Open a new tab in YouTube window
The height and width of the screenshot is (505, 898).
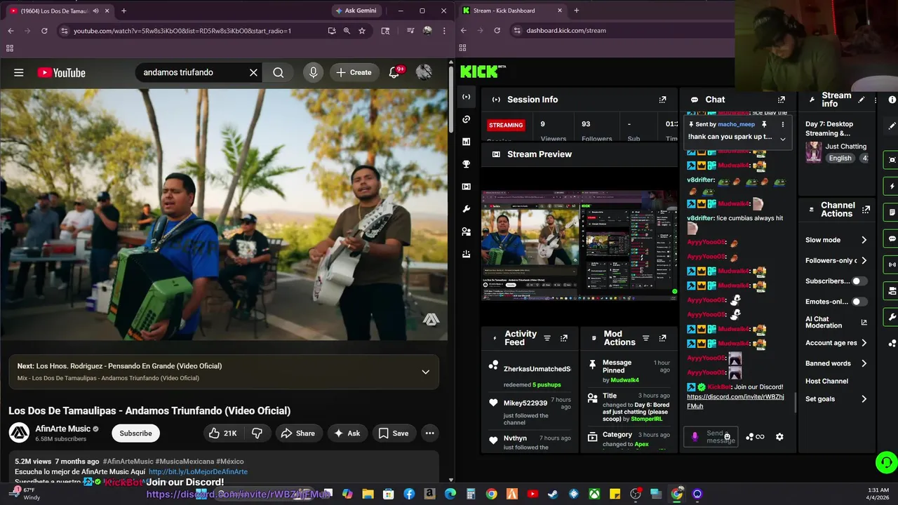pyautogui.click(x=123, y=11)
